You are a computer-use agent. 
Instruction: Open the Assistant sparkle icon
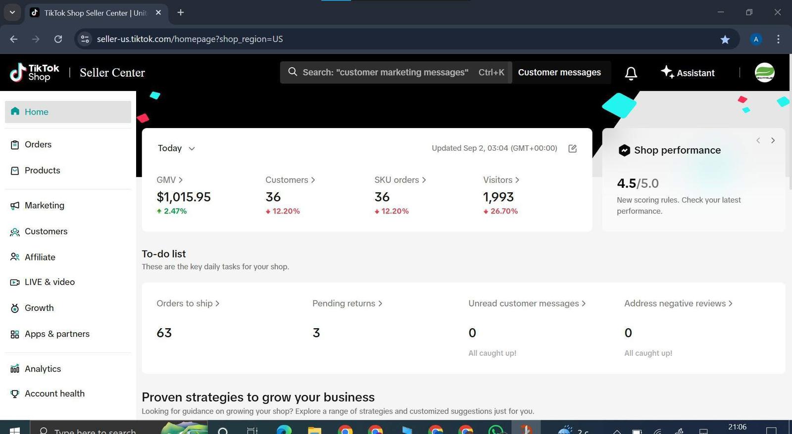pos(667,72)
